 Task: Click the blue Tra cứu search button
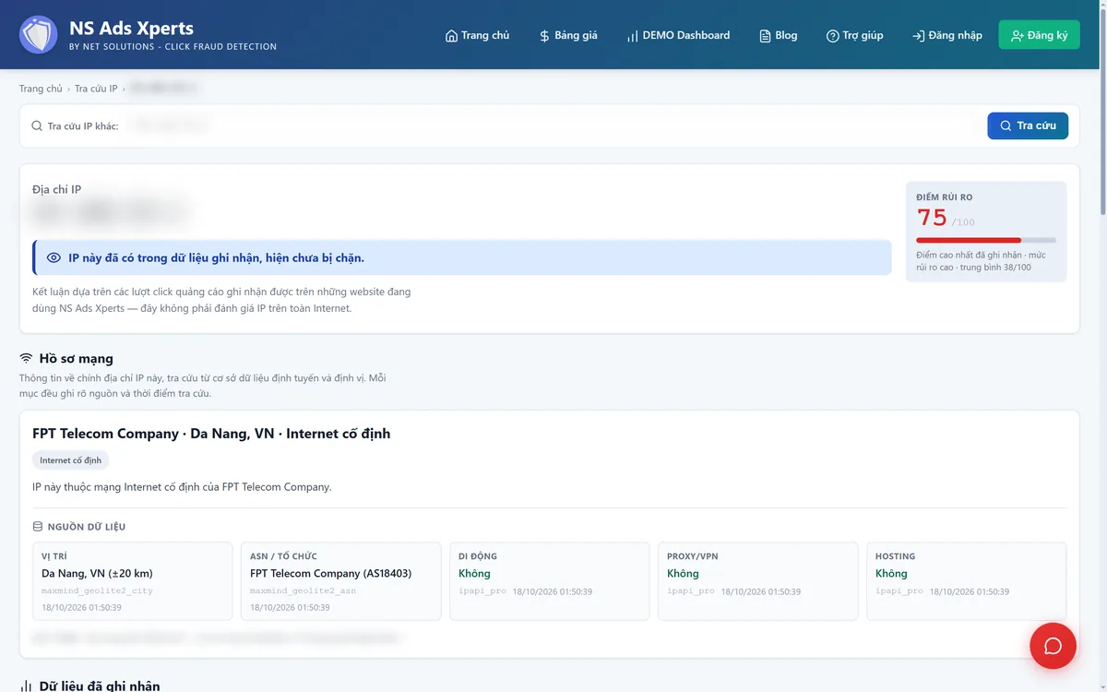(x=1028, y=125)
